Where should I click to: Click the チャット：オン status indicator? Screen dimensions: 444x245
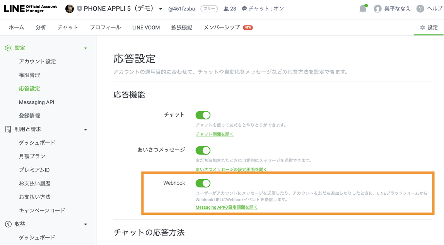coord(263,9)
